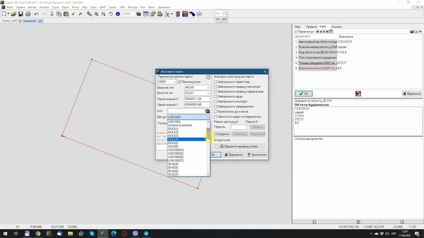Open the Сервіс menu

[112, 7]
